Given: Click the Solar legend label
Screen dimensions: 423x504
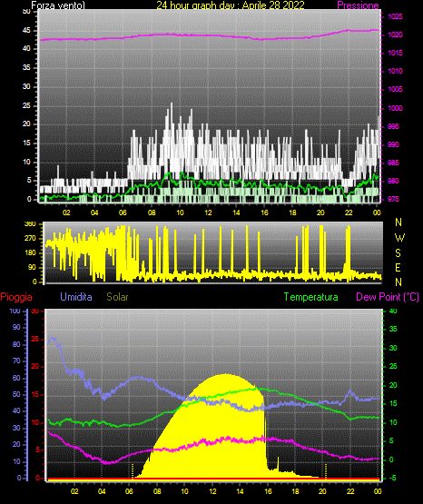Looking at the screenshot, I should (x=117, y=297).
